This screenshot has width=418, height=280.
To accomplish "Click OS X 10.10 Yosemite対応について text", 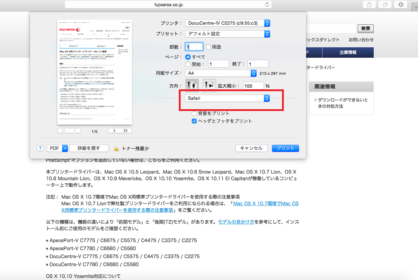I will click(83, 276).
